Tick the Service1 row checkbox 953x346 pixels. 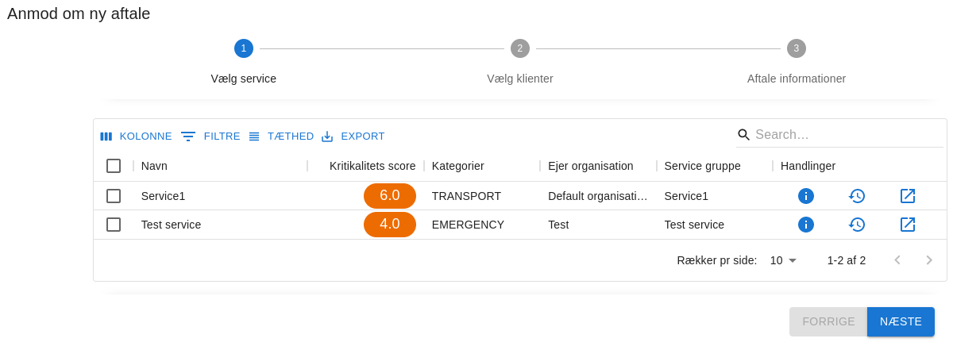114,196
